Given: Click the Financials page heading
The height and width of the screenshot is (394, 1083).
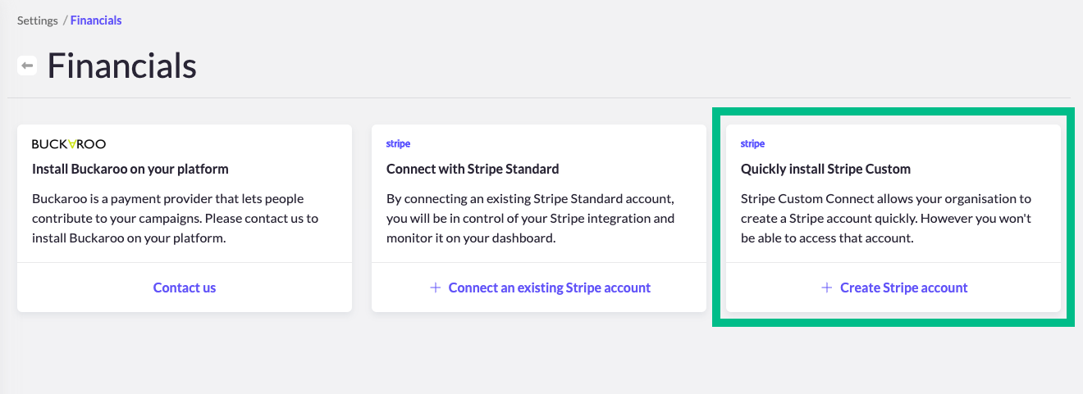Looking at the screenshot, I should [122, 66].
